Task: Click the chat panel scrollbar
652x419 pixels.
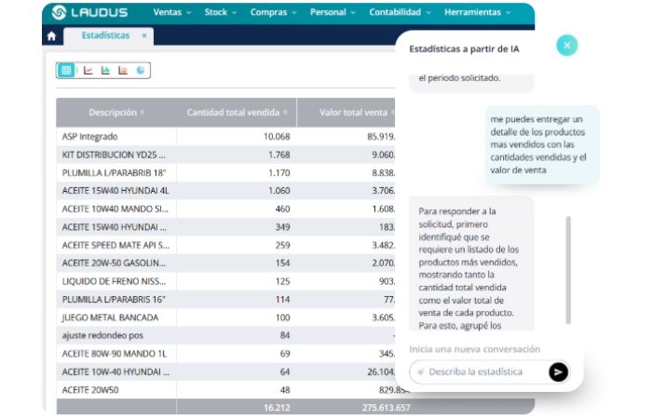Action: [568, 270]
